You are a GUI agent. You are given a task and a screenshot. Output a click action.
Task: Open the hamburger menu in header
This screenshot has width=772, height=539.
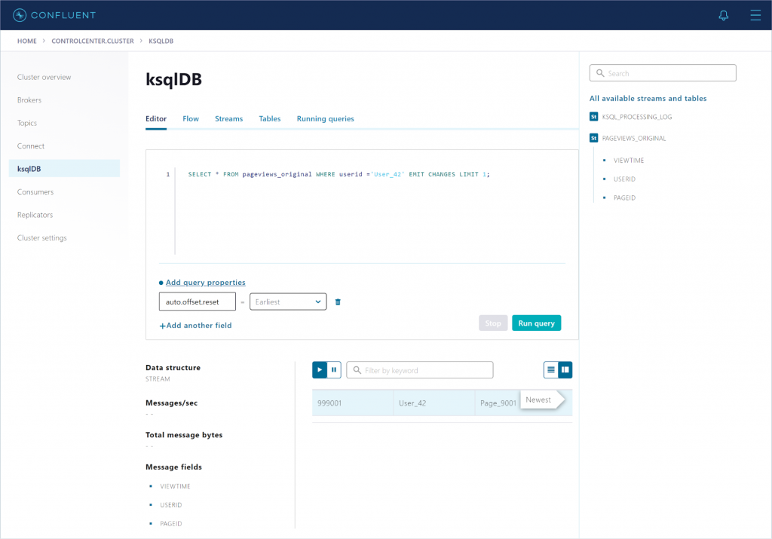point(755,15)
